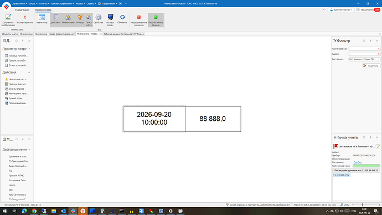Open Перенаправление item in Действия list
Screen dimensions: 382x215
click(16, 103)
